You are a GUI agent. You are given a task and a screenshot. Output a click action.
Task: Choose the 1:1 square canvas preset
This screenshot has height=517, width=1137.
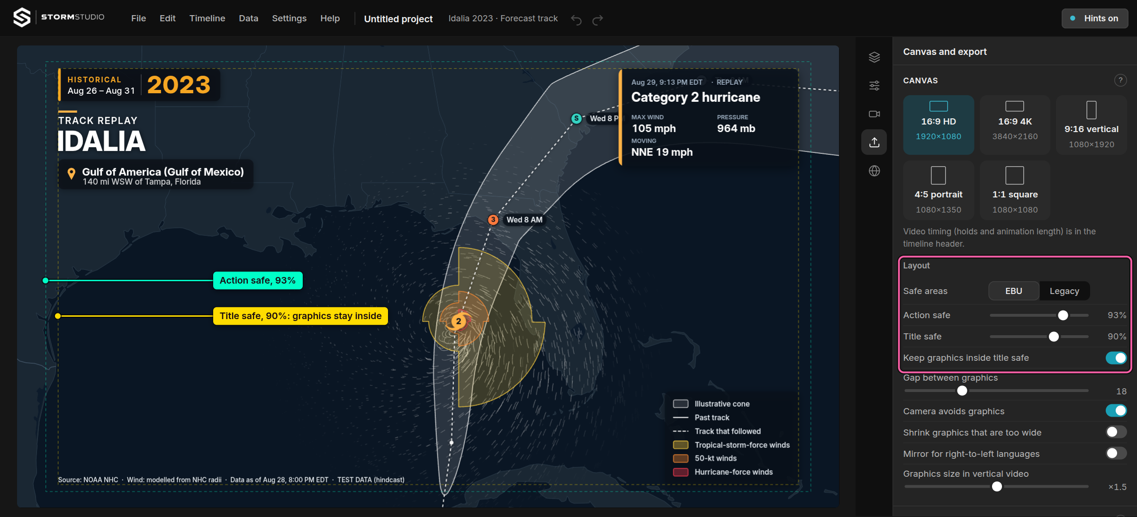pyautogui.click(x=1015, y=190)
